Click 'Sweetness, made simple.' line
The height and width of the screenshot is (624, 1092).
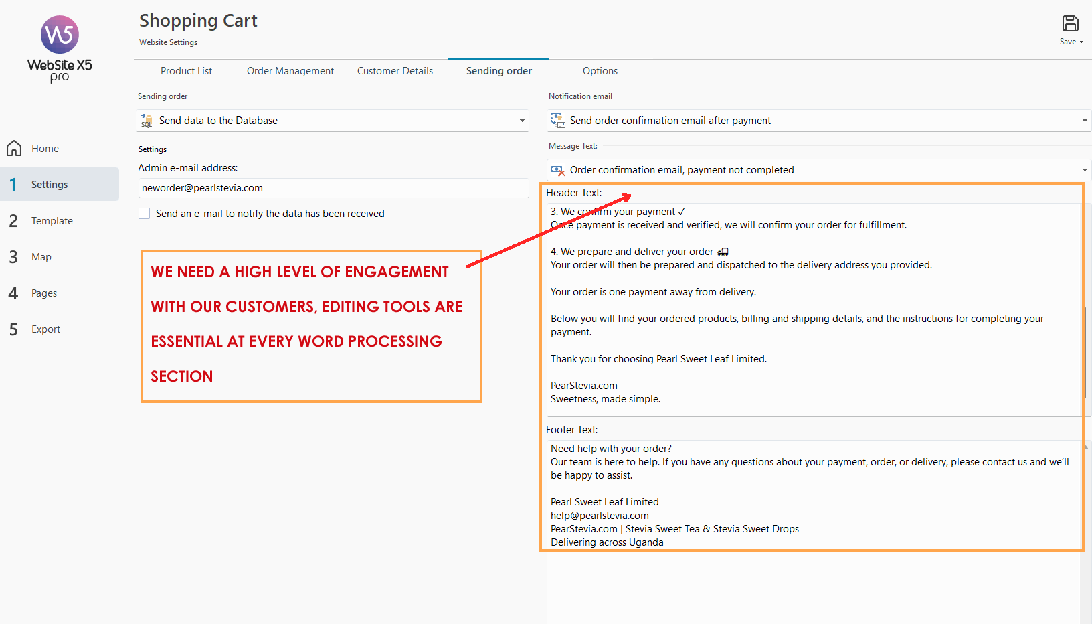(606, 399)
